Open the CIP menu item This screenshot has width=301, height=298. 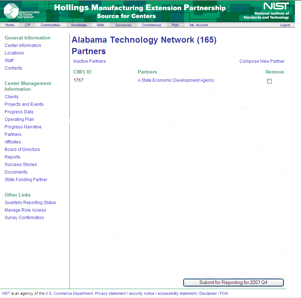point(28,25)
